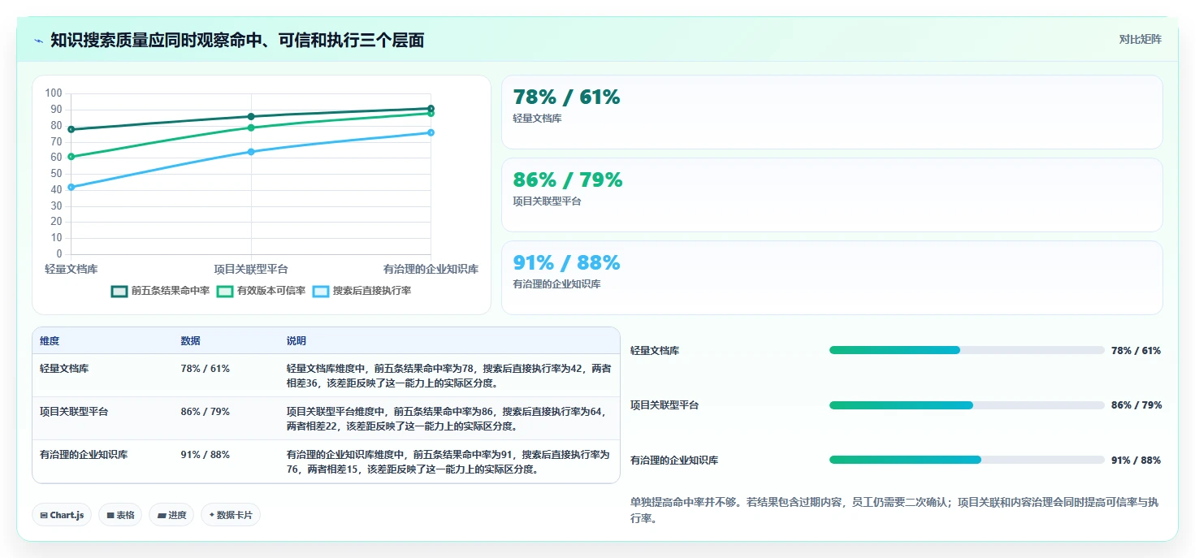Select the 91% / 88% 有治理的企业知识库 stat card
Viewport: 1195px width, 558px height.
(x=832, y=278)
